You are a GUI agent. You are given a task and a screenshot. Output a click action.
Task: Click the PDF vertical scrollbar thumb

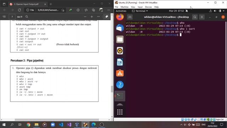coord(112,89)
